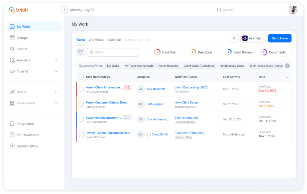Open the Clients sidebar icon
The width and height of the screenshot is (307, 194).
click(12, 49)
